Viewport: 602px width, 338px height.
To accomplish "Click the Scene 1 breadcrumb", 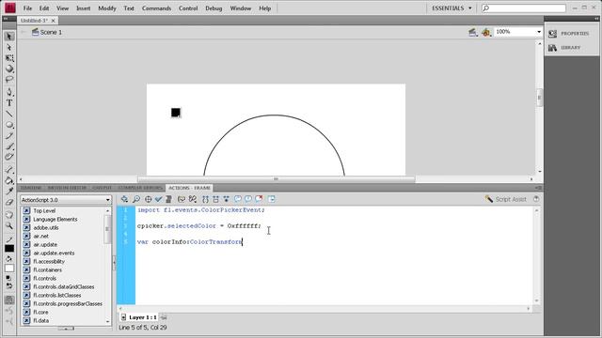I will click(47, 32).
